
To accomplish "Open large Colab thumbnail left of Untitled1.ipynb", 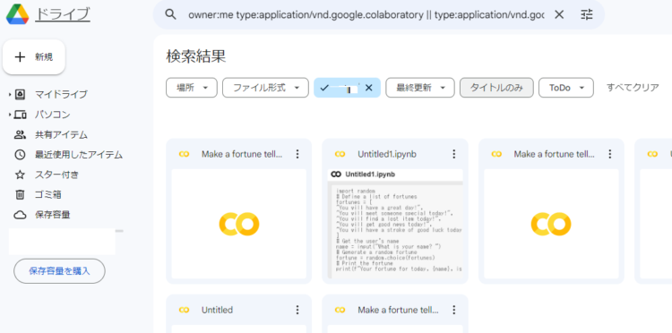I will (x=238, y=224).
